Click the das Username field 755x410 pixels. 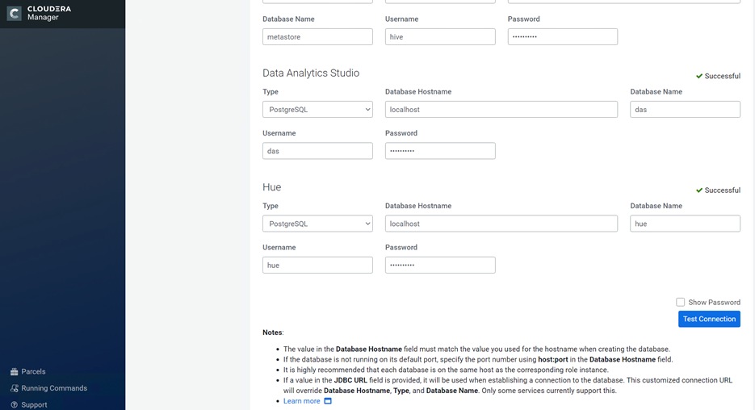click(x=317, y=151)
